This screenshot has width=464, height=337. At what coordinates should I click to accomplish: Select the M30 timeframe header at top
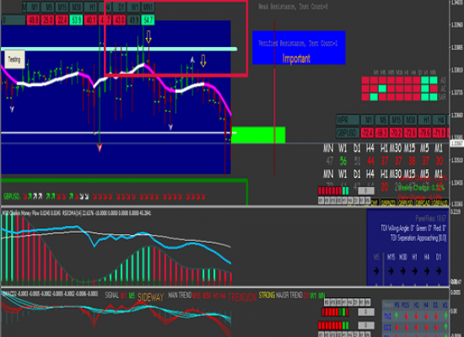pos(76,7)
